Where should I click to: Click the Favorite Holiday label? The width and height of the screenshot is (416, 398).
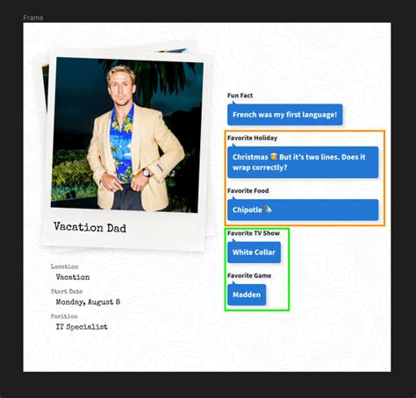(x=252, y=138)
